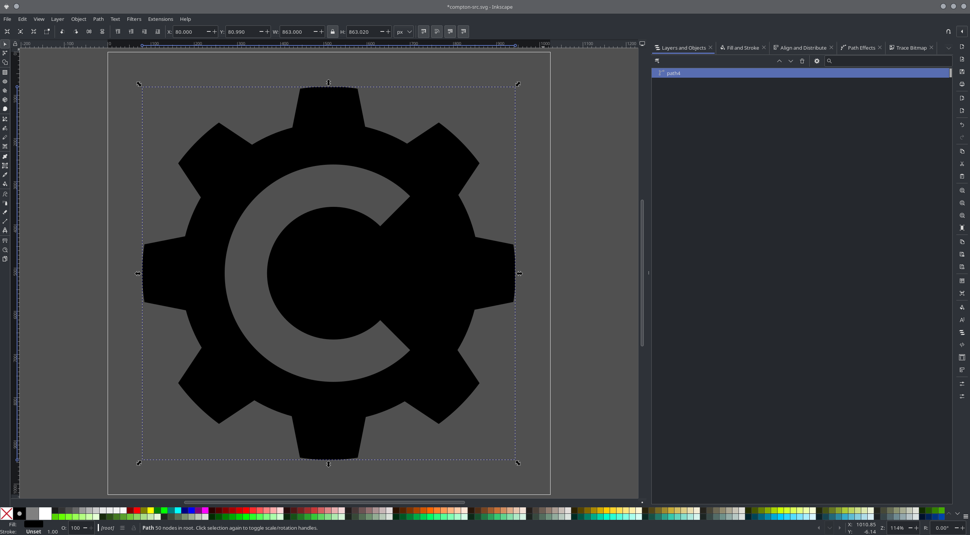This screenshot has height=535, width=970.
Task: Toggle width/height ratio lock
Action: pos(332,32)
